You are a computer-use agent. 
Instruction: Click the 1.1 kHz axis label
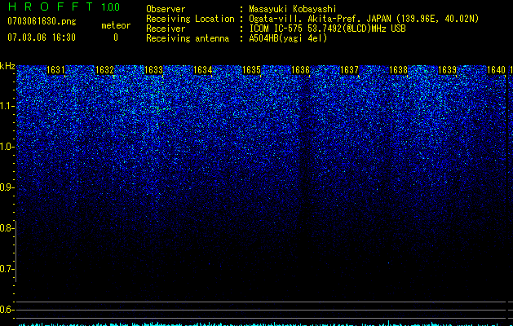[x=7, y=106]
